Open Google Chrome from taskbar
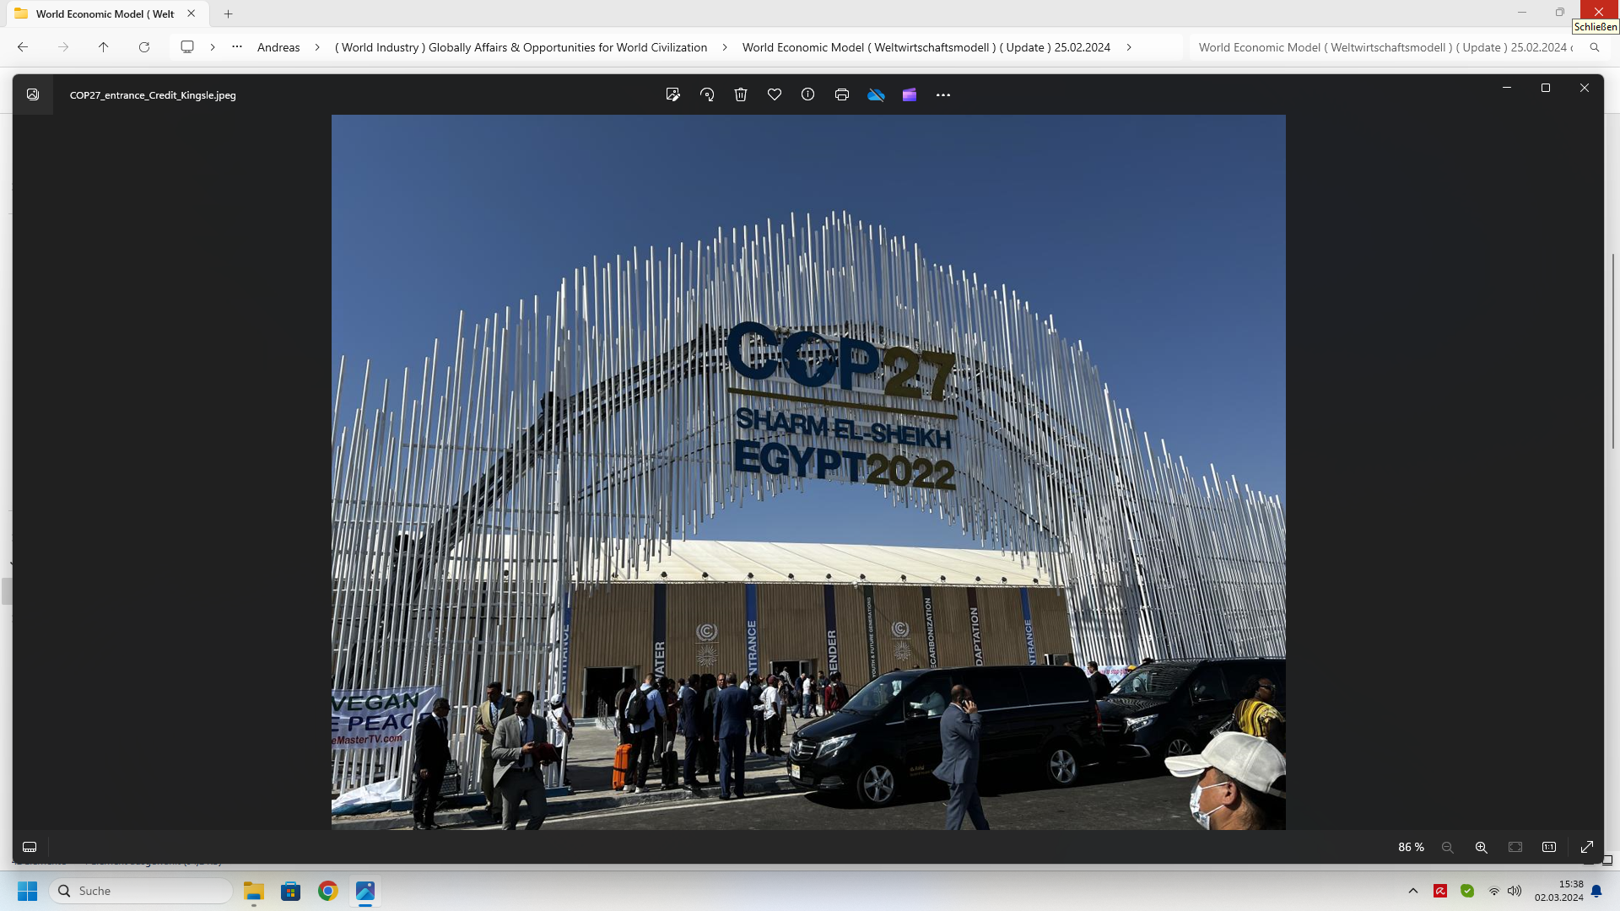This screenshot has height=911, width=1620. pos(328,891)
